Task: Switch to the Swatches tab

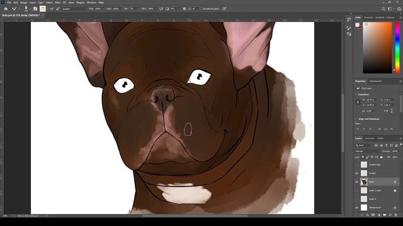Action: tap(368, 18)
